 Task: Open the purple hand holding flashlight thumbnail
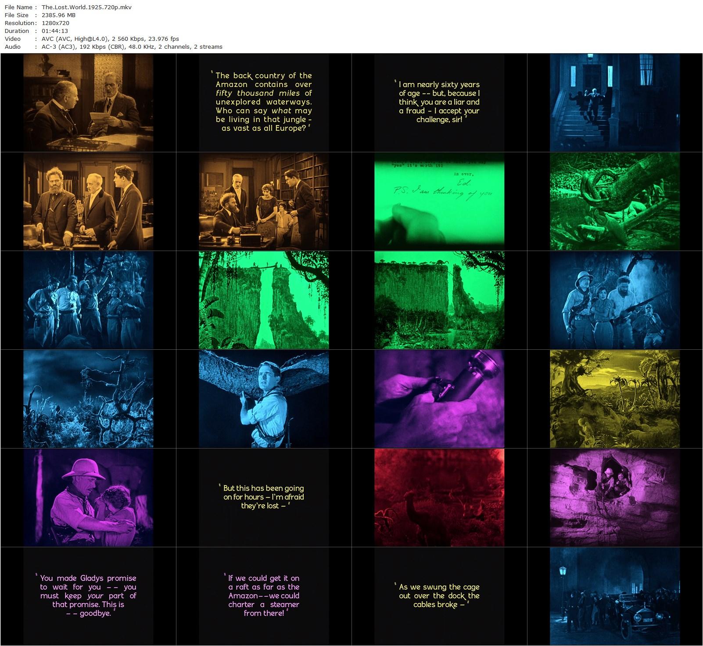point(439,399)
